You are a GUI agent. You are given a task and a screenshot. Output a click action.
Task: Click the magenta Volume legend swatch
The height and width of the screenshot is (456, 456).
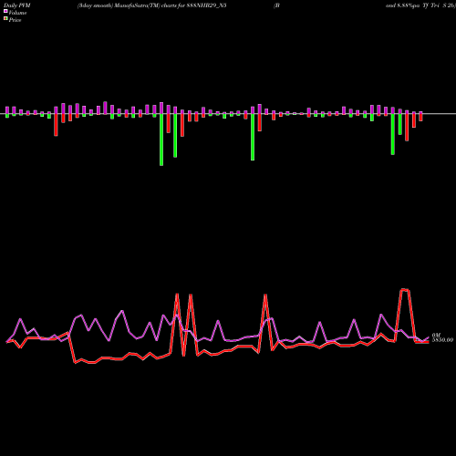5,12
